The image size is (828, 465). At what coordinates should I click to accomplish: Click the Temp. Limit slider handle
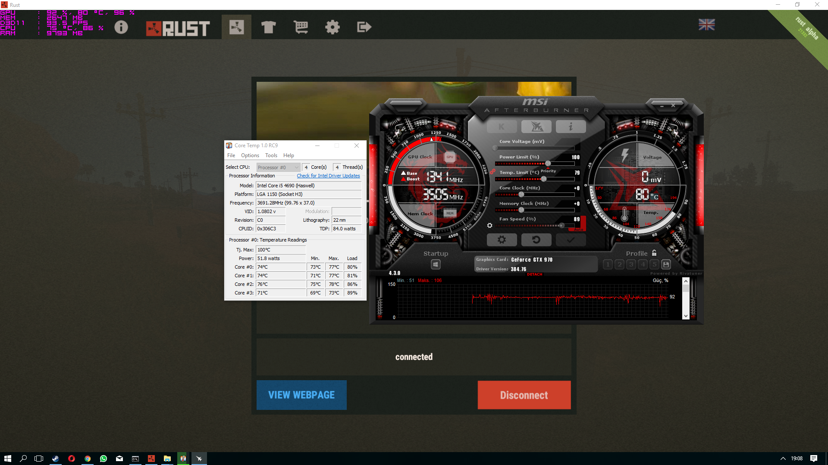(x=544, y=179)
